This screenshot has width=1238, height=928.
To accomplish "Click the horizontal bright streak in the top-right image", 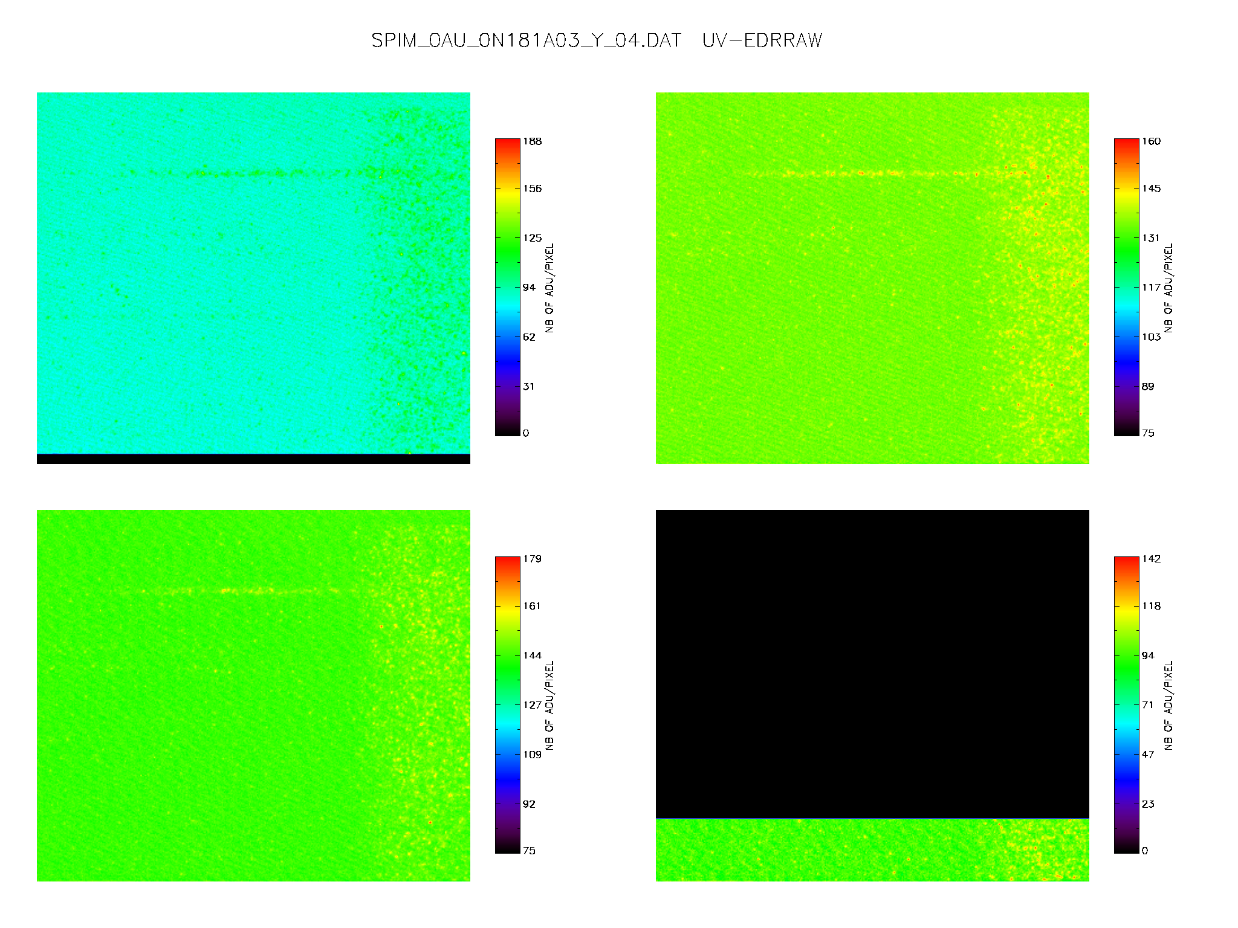I will [x=889, y=173].
